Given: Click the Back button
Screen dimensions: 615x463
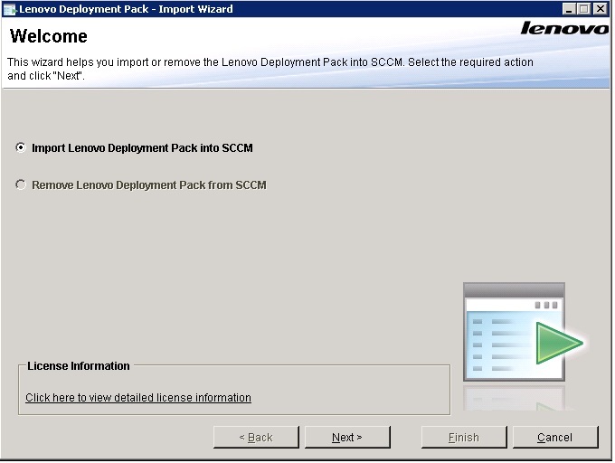Looking at the screenshot, I should coord(256,437).
